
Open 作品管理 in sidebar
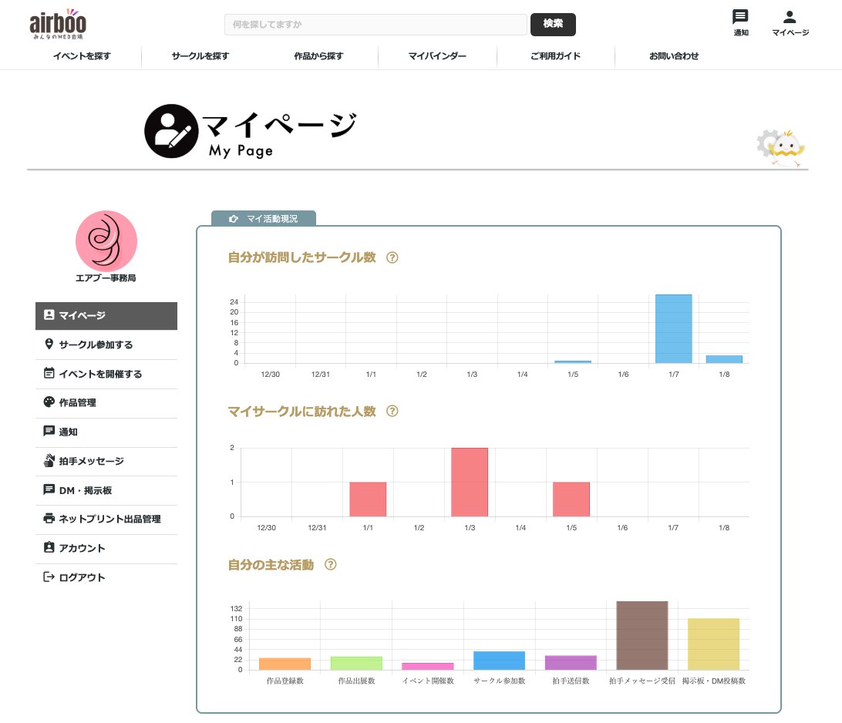[106, 402]
